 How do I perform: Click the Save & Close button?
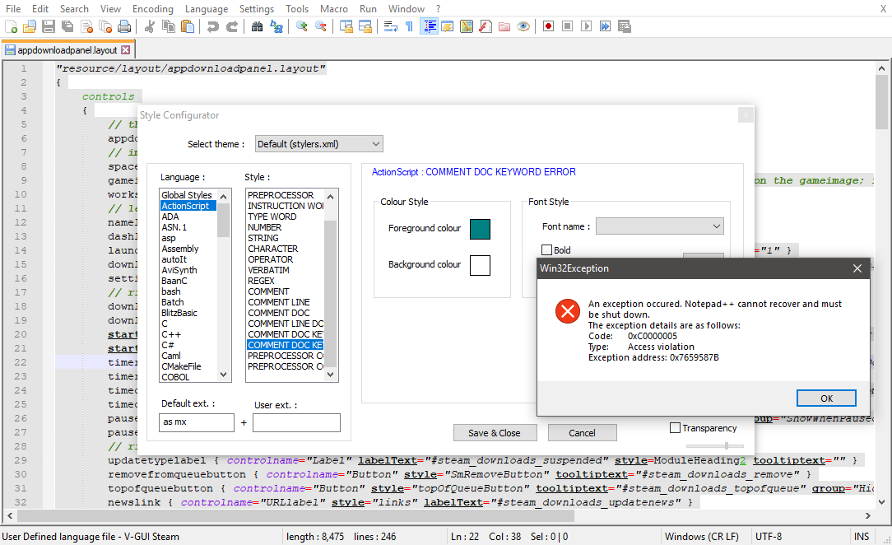(495, 433)
